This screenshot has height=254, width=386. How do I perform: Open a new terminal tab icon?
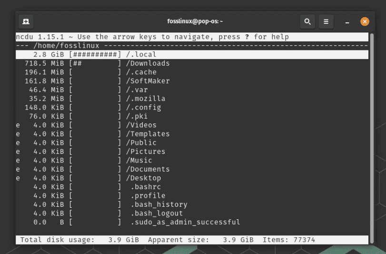[x=26, y=21]
